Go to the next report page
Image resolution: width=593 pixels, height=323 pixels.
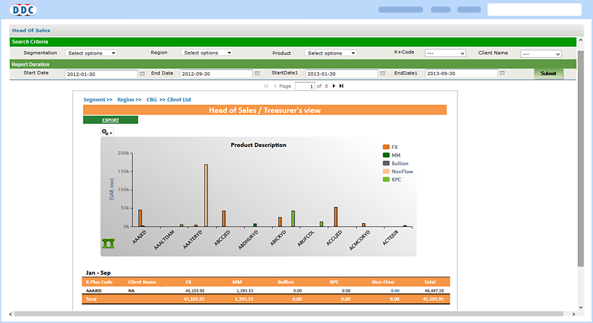pos(334,86)
